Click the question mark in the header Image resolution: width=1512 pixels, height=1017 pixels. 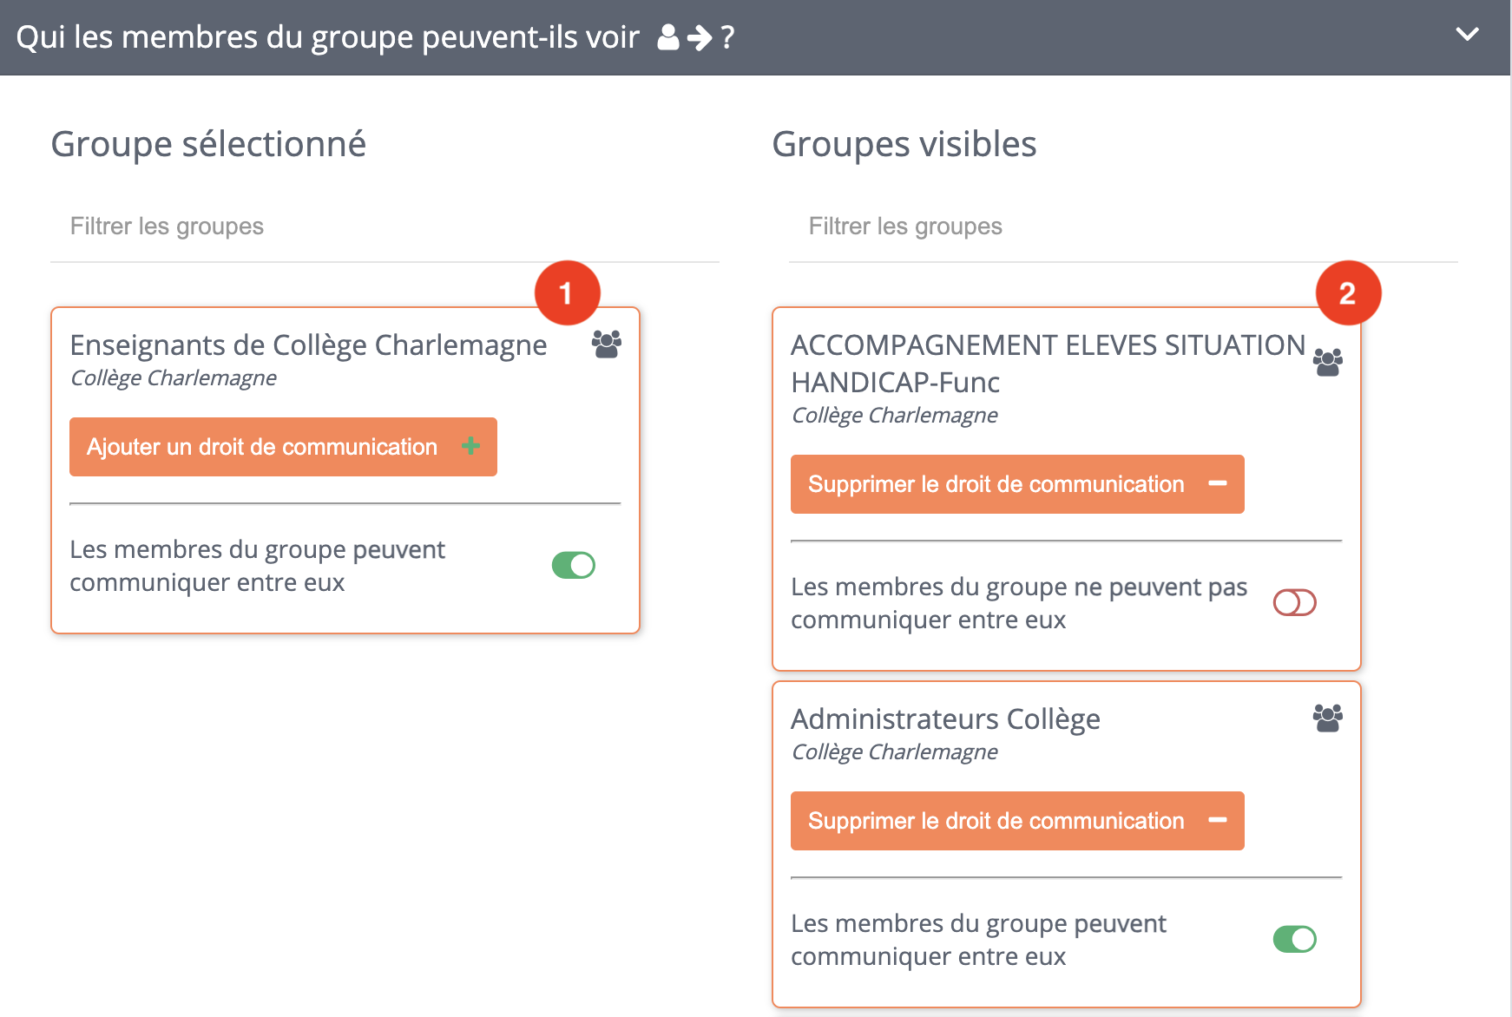[x=727, y=36]
